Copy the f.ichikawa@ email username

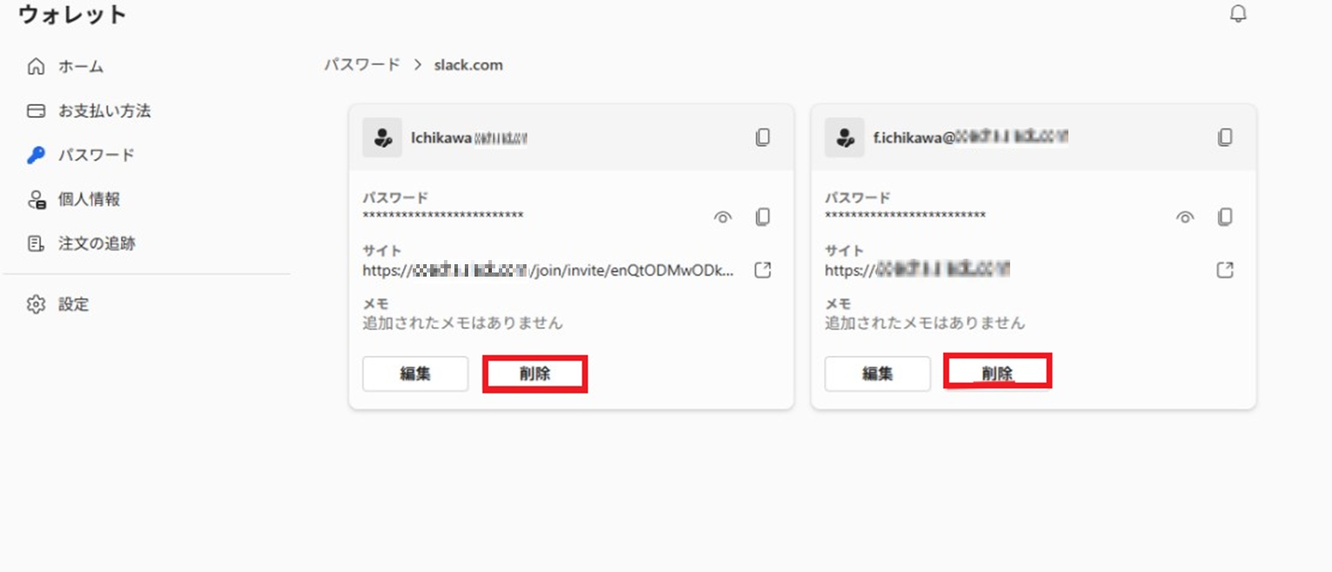click(x=1224, y=137)
